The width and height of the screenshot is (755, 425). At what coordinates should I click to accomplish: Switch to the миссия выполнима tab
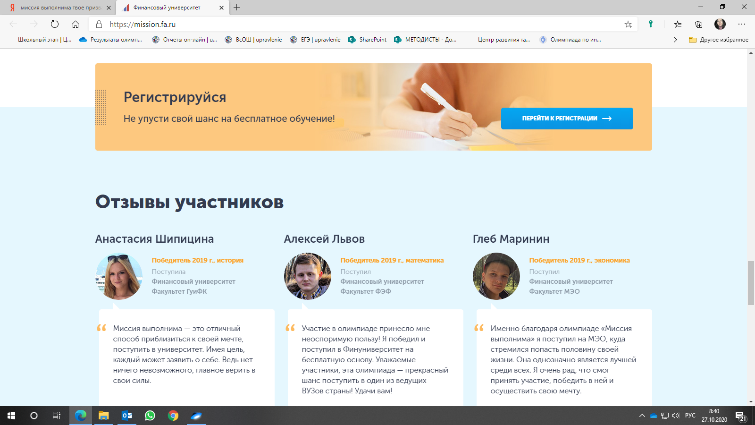coord(57,8)
